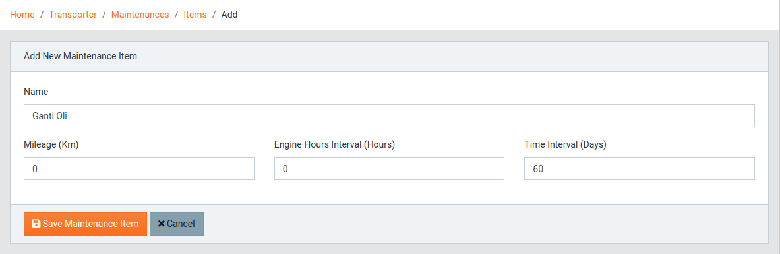Save the maintenance item
The image size is (780, 254).
coord(85,224)
